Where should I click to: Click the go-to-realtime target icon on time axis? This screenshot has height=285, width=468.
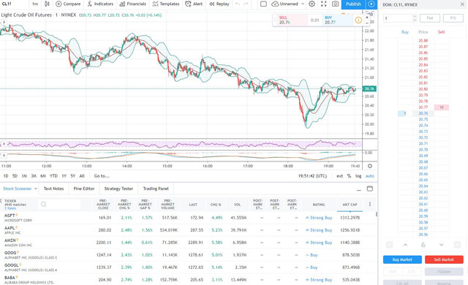370,166
